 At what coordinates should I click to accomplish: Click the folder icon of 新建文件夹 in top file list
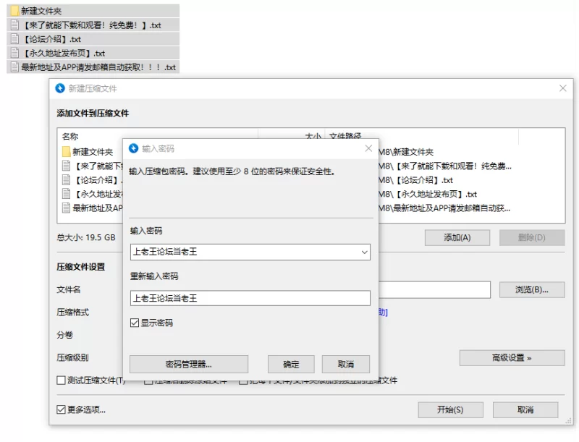[x=14, y=11]
